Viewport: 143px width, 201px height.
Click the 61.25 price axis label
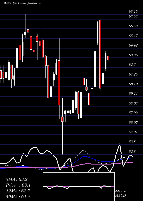tap(133, 74)
